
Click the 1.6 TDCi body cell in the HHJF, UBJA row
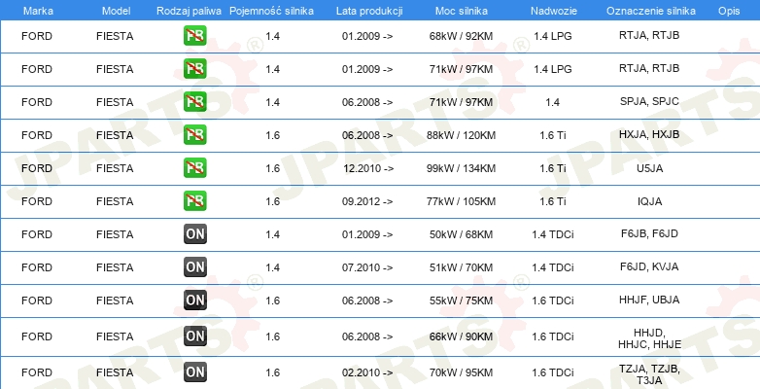553,301
